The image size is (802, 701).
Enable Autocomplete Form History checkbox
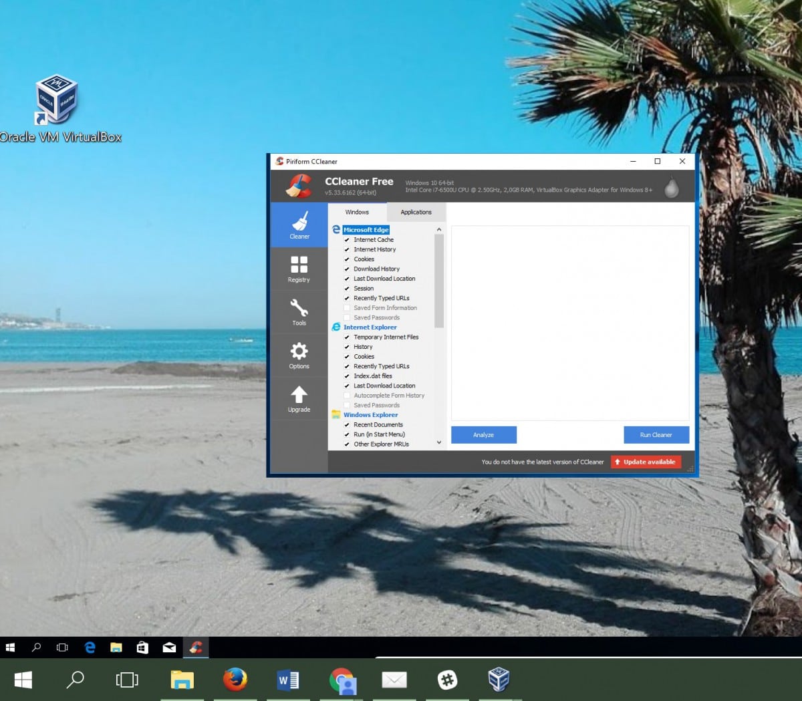pos(347,396)
